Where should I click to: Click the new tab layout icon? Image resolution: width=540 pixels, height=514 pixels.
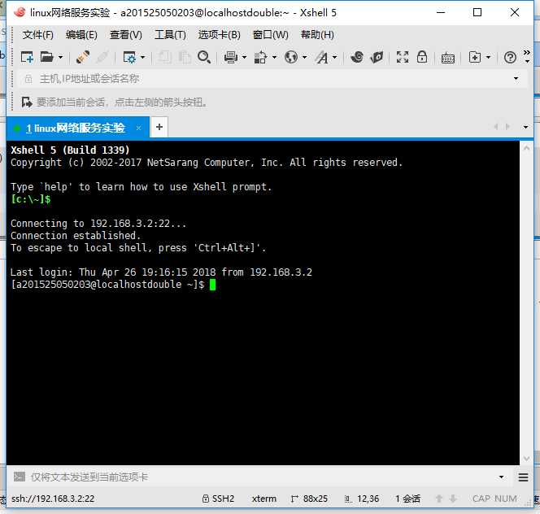(475, 57)
